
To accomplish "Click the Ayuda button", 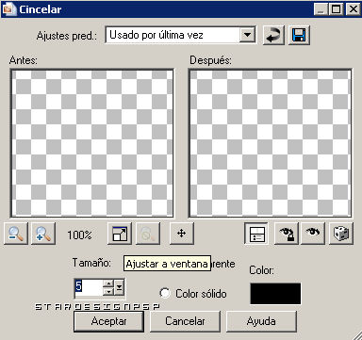I will click(x=261, y=321).
